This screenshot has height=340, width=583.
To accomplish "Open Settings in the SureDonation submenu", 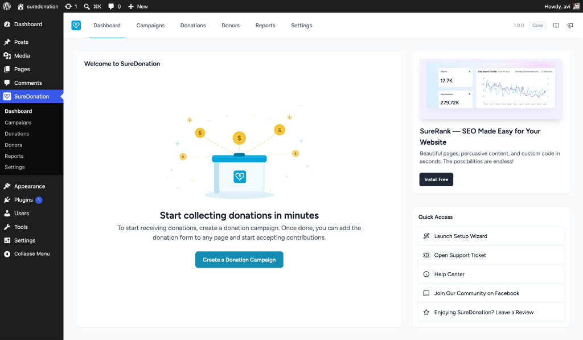I will (x=14, y=167).
